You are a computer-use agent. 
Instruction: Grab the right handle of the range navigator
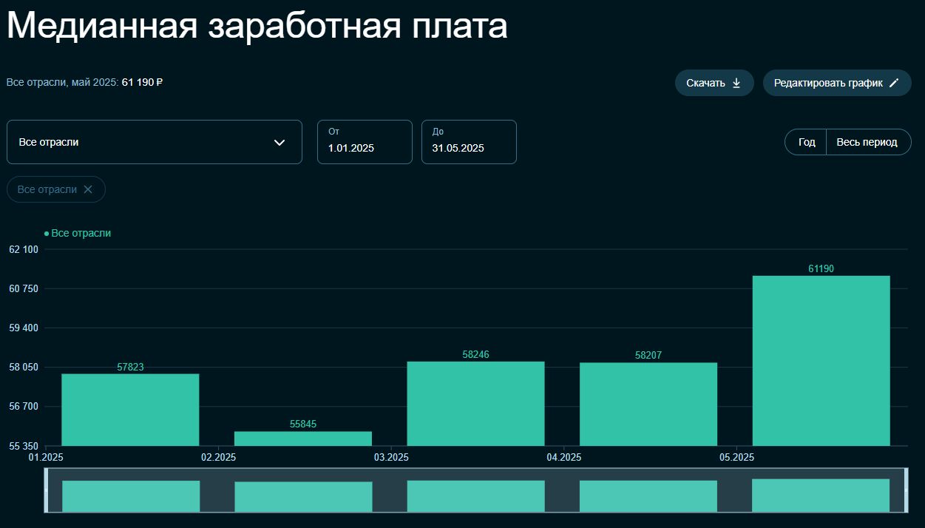pos(905,490)
